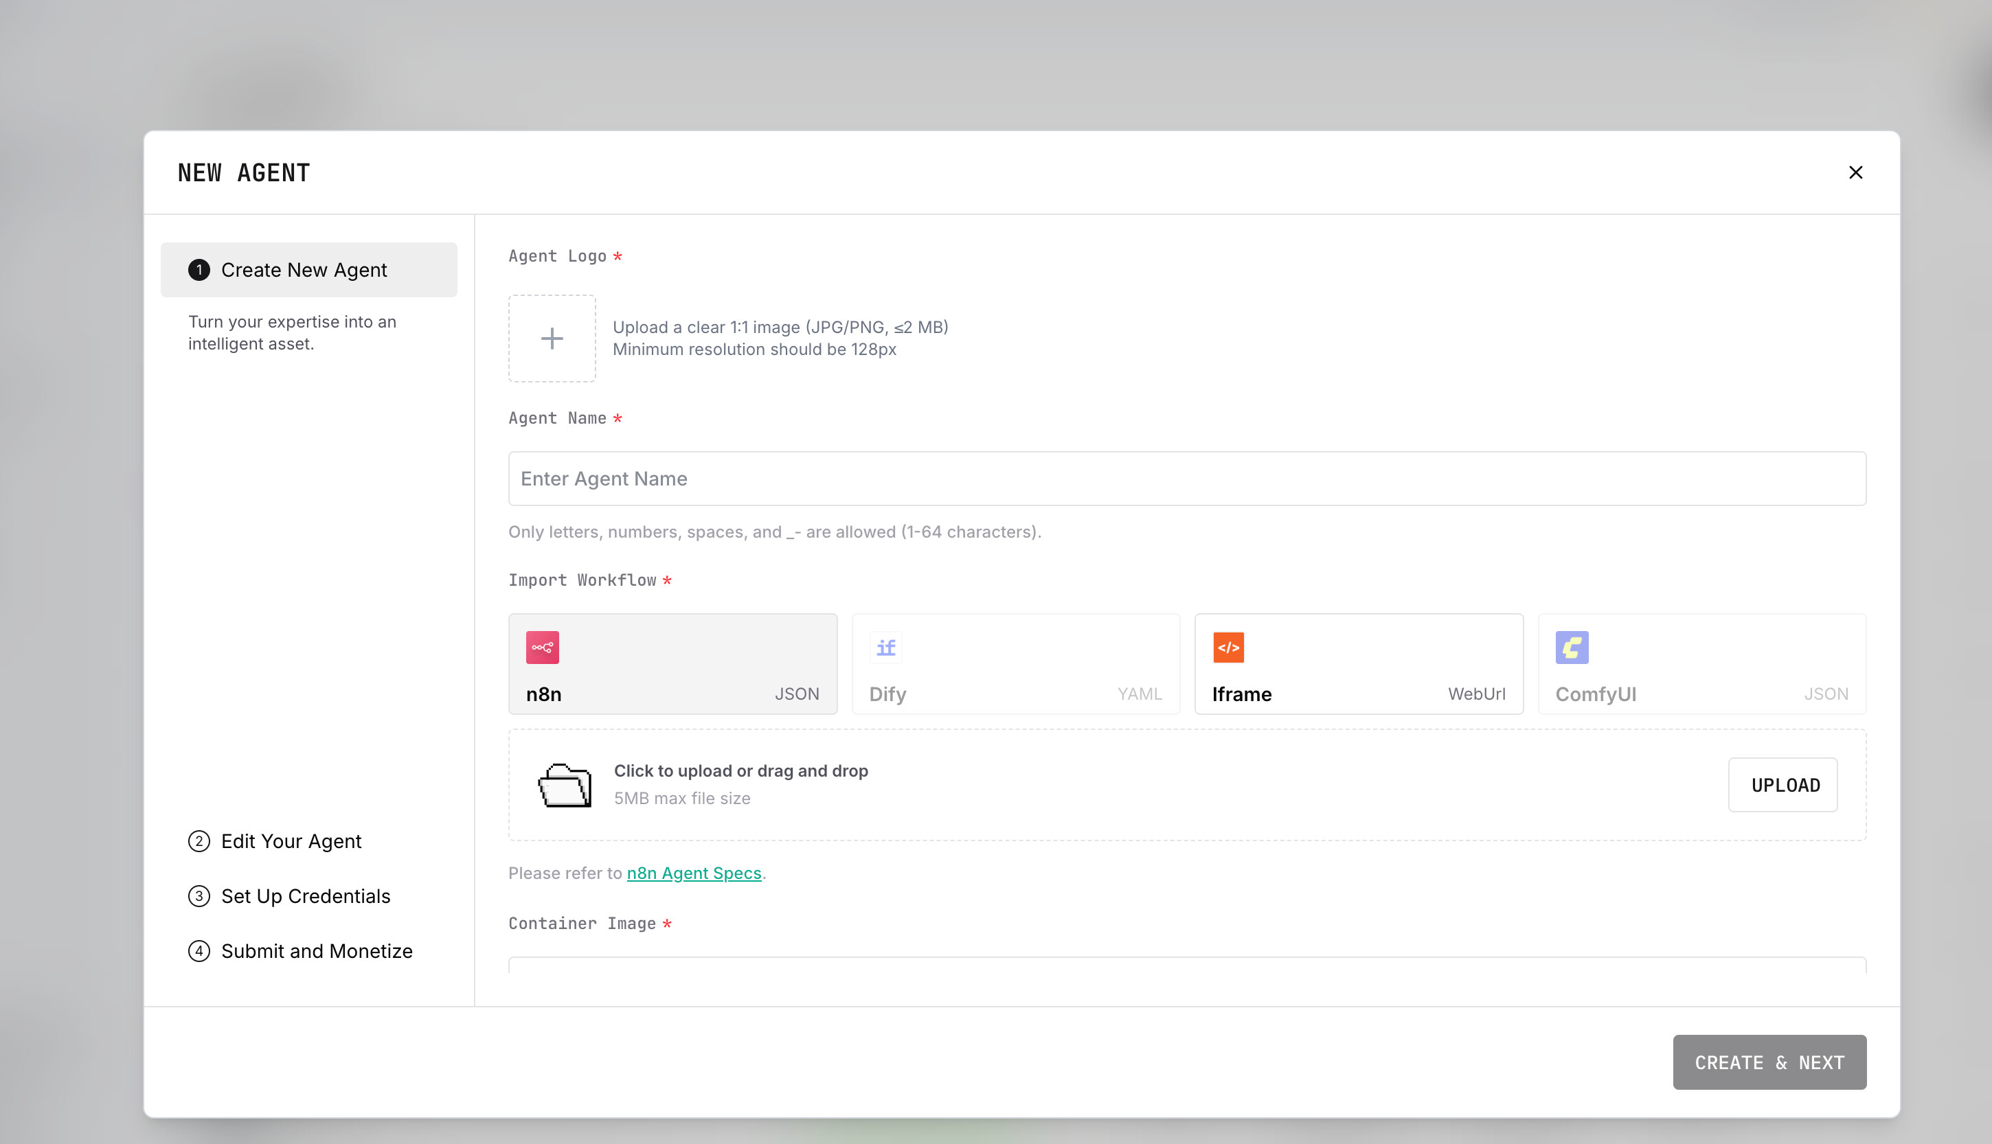Click the CREATE & NEXT button
Viewport: 1992px width, 1144px height.
[1769, 1062]
